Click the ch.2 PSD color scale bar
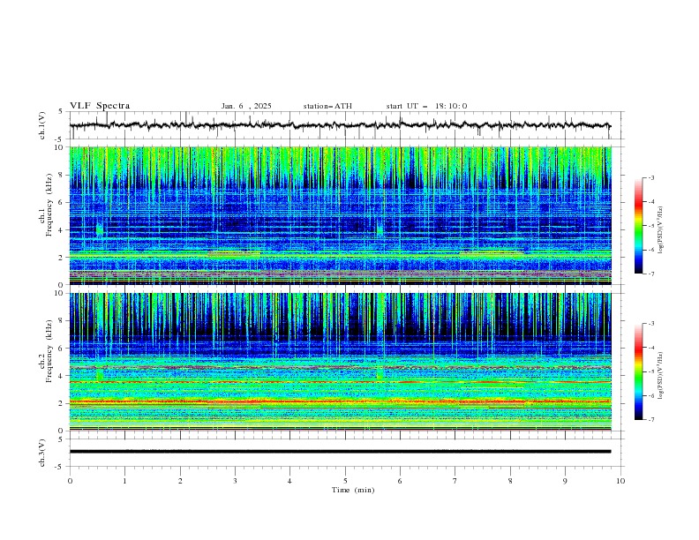Screen dimensions: 699x540 click(x=638, y=371)
